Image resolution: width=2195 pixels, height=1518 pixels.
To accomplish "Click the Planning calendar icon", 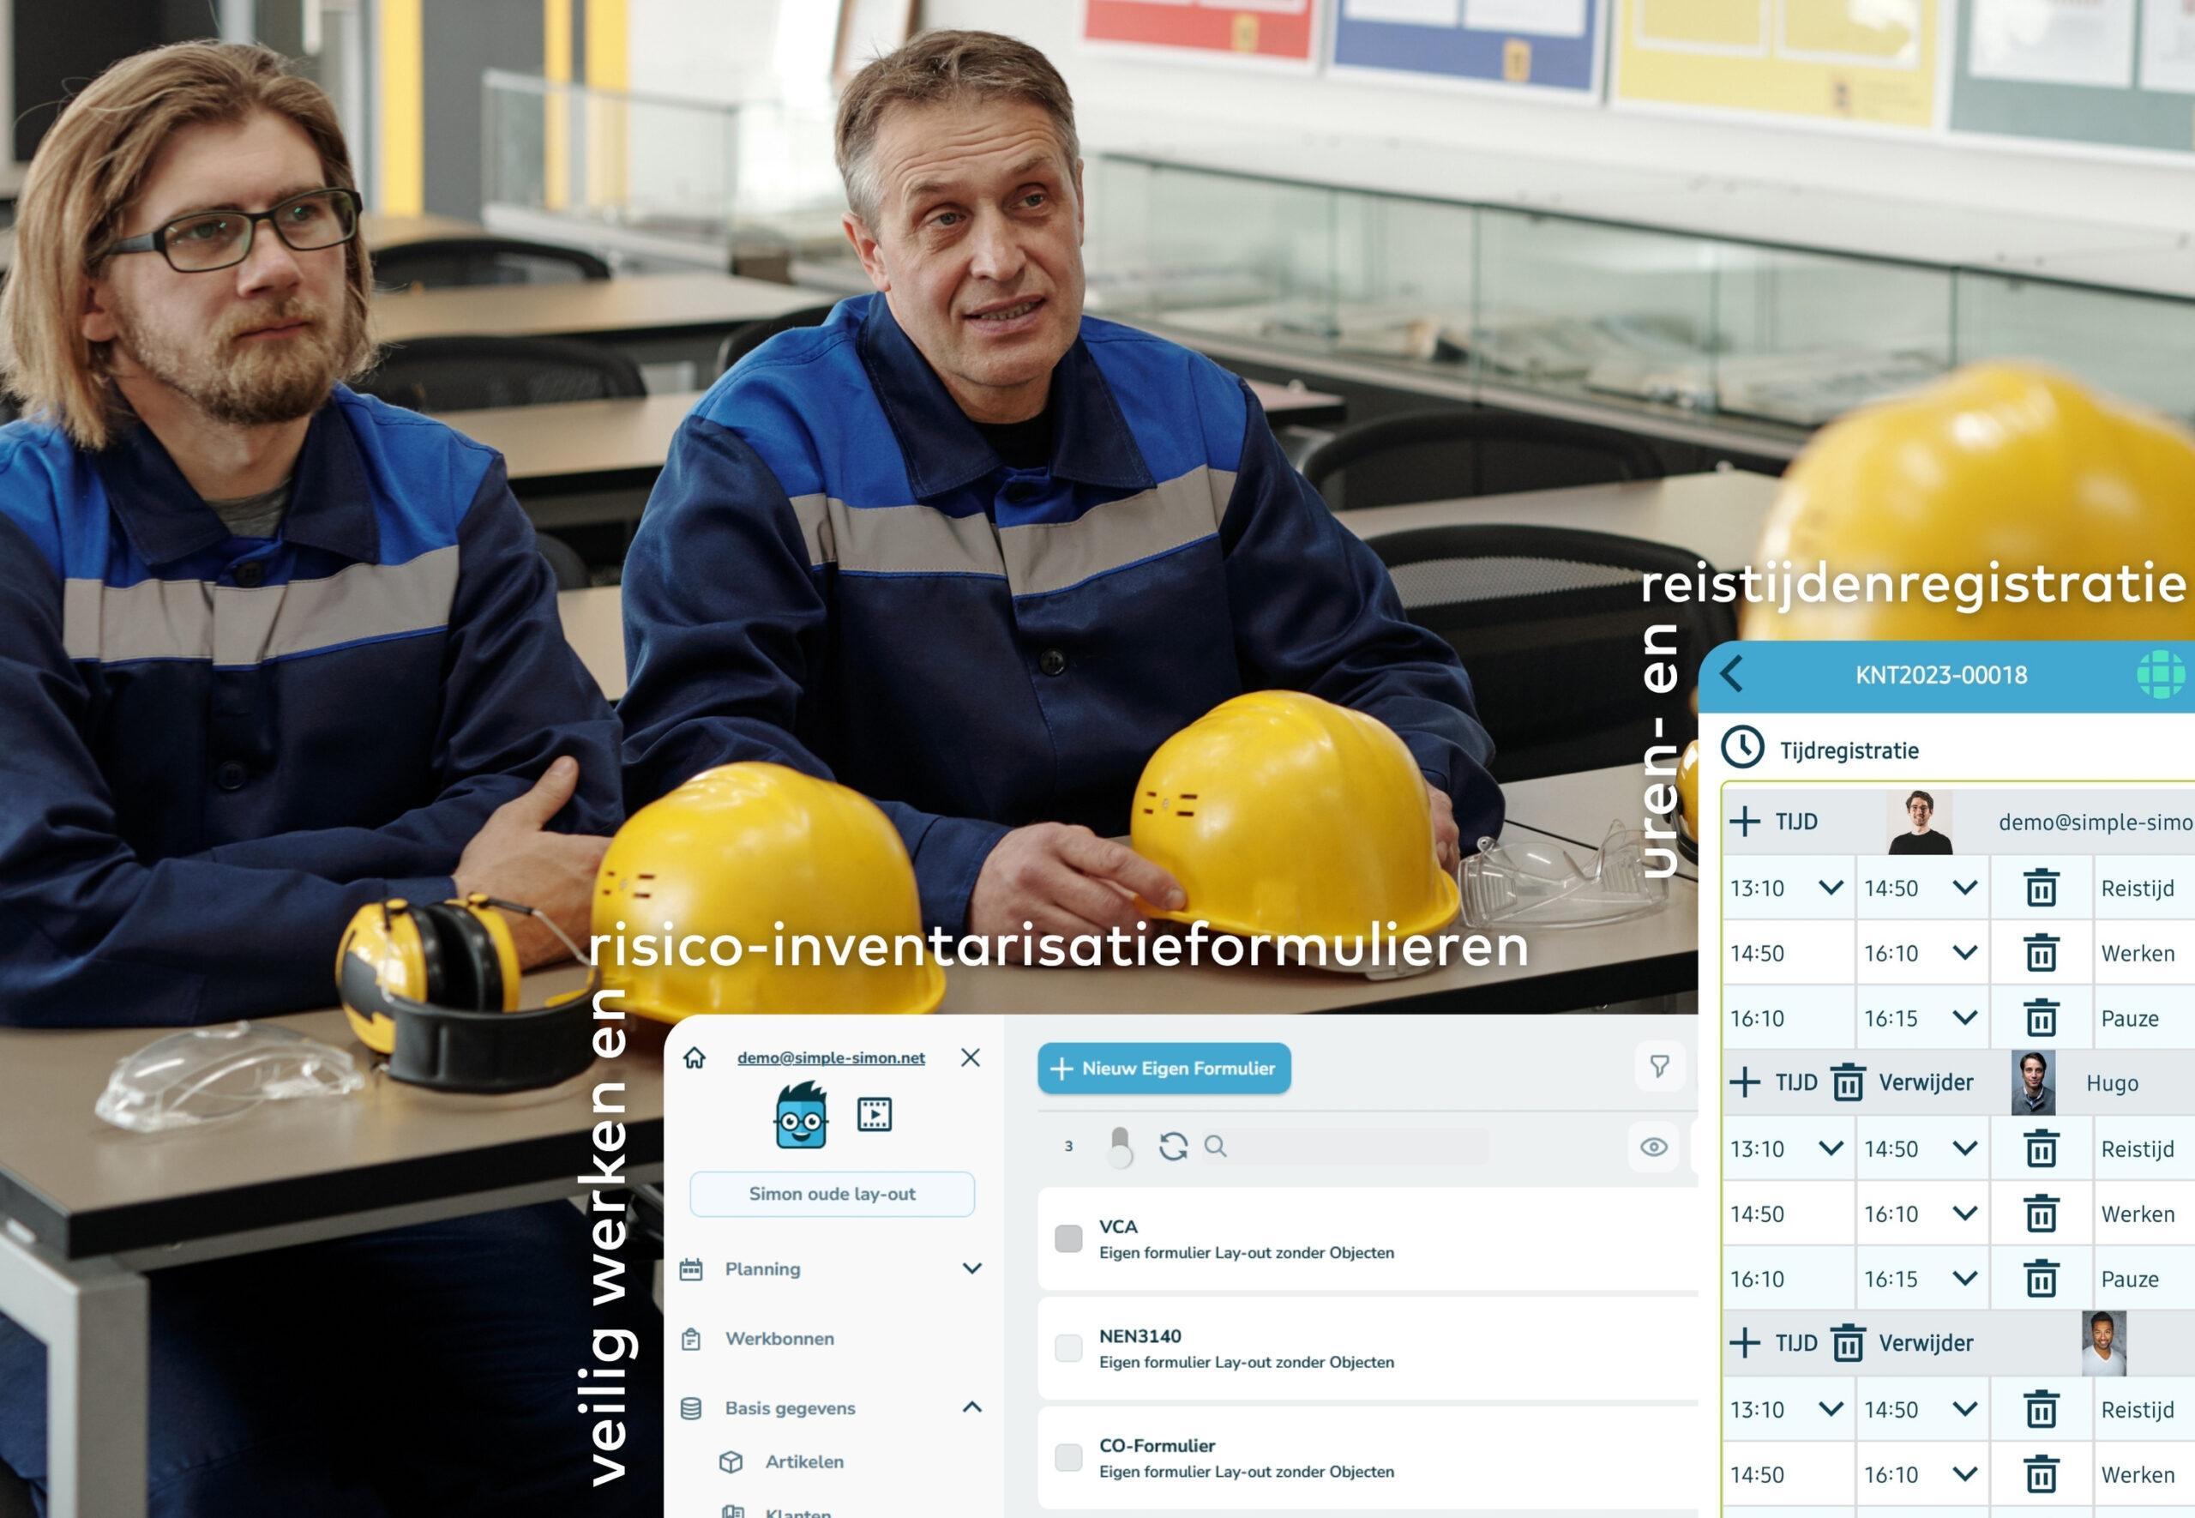I will coord(691,1268).
